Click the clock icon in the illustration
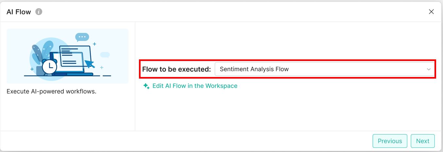This screenshot has width=443, height=152. (x=50, y=67)
